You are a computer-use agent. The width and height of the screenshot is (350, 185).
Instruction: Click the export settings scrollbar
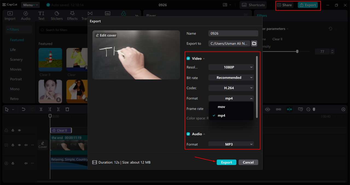pyautogui.click(x=257, y=87)
